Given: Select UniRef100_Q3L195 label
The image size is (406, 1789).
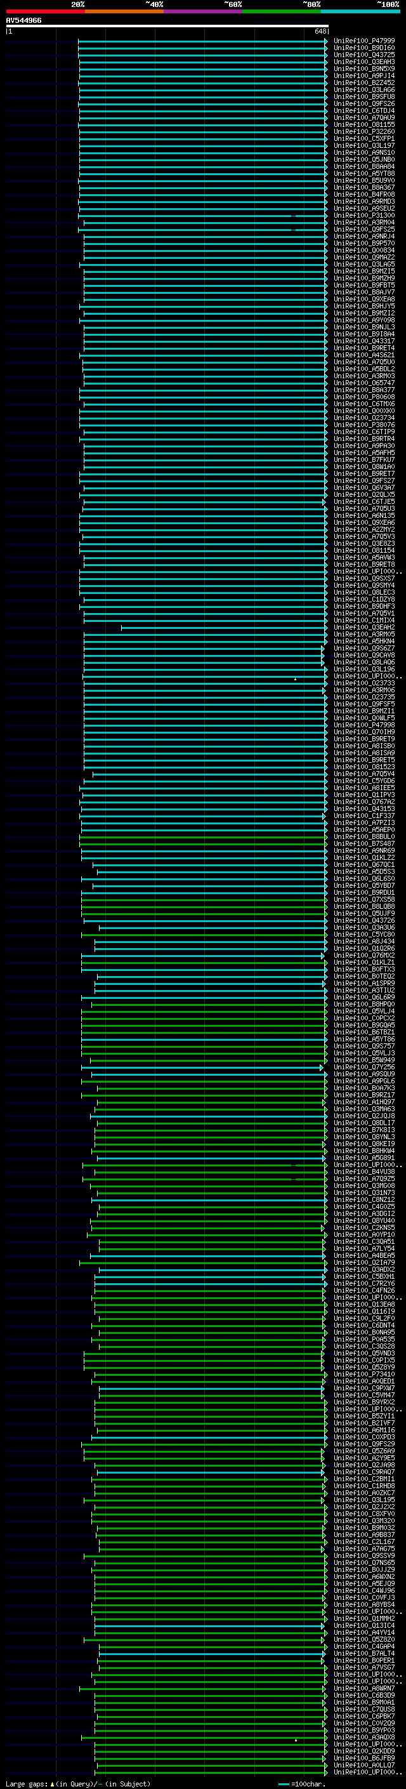Looking at the screenshot, I should tap(364, 1500).
